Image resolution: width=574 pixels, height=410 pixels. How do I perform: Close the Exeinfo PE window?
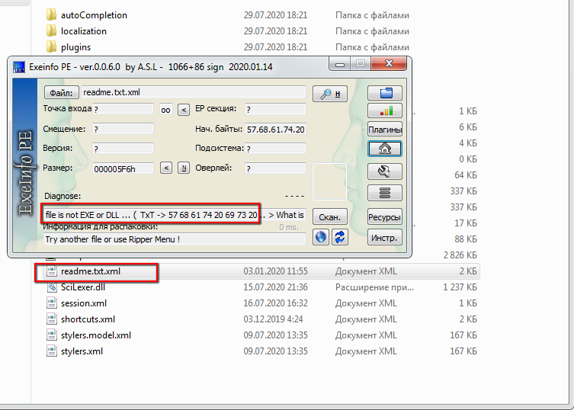389,64
